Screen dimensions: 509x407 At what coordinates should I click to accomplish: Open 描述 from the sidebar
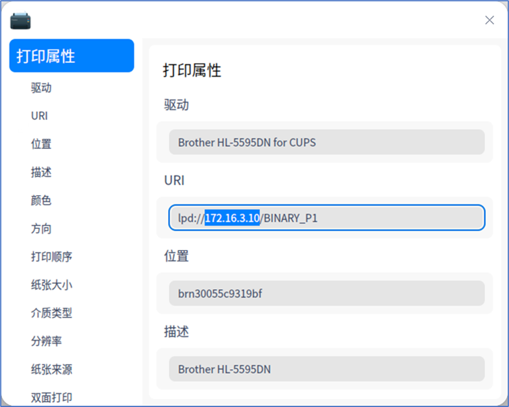41,172
